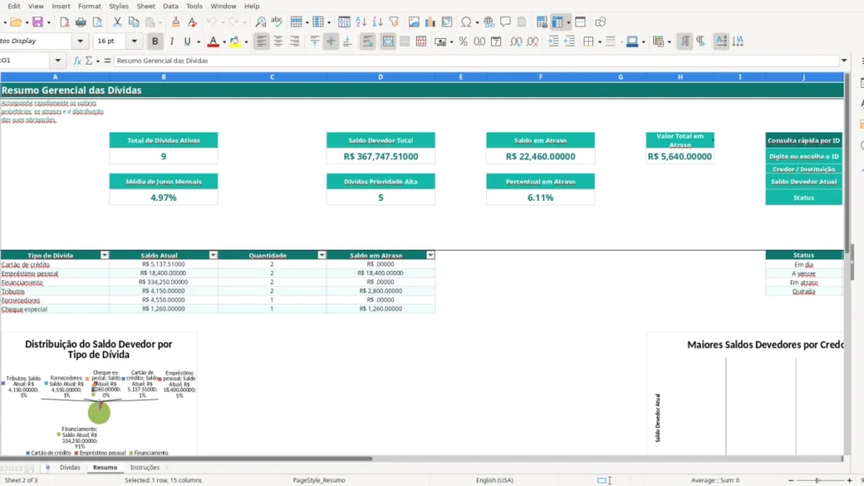Insert an image
The height and width of the screenshot is (486, 864).
[x=413, y=22]
